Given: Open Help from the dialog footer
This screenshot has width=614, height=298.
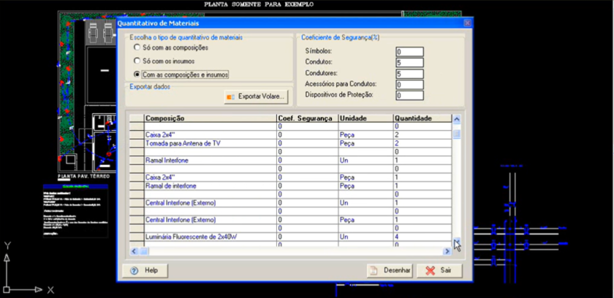Looking at the screenshot, I should click(145, 270).
